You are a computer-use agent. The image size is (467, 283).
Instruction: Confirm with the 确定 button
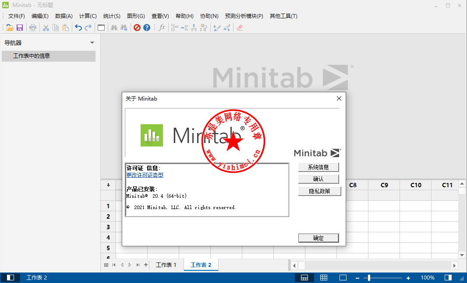coord(318,238)
